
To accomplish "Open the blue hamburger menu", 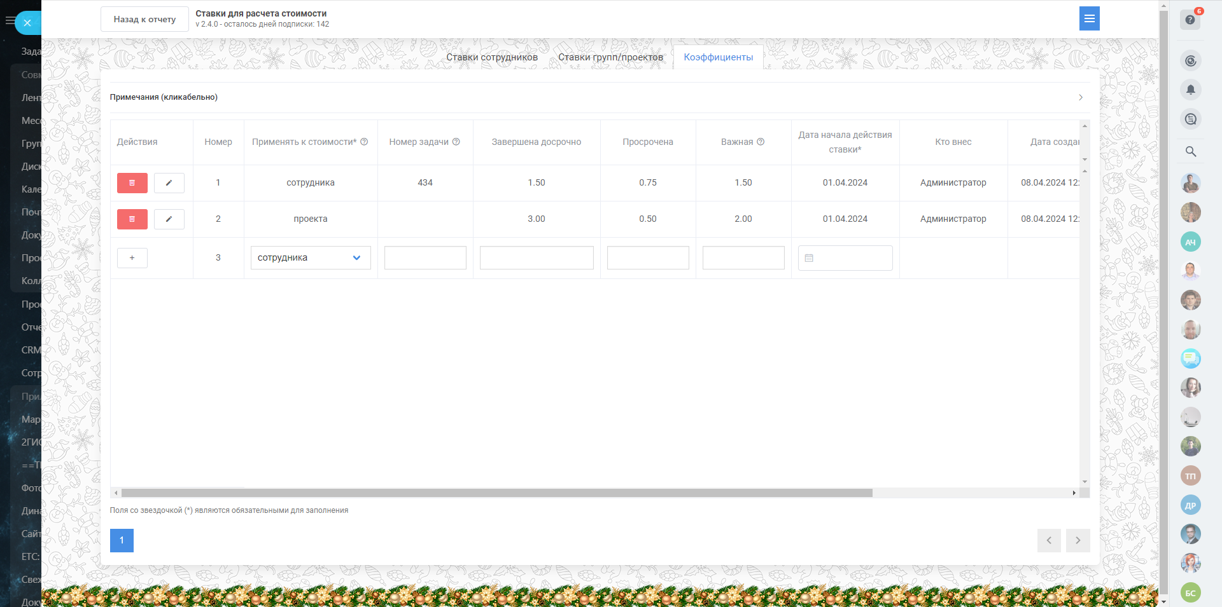I will [1089, 19].
